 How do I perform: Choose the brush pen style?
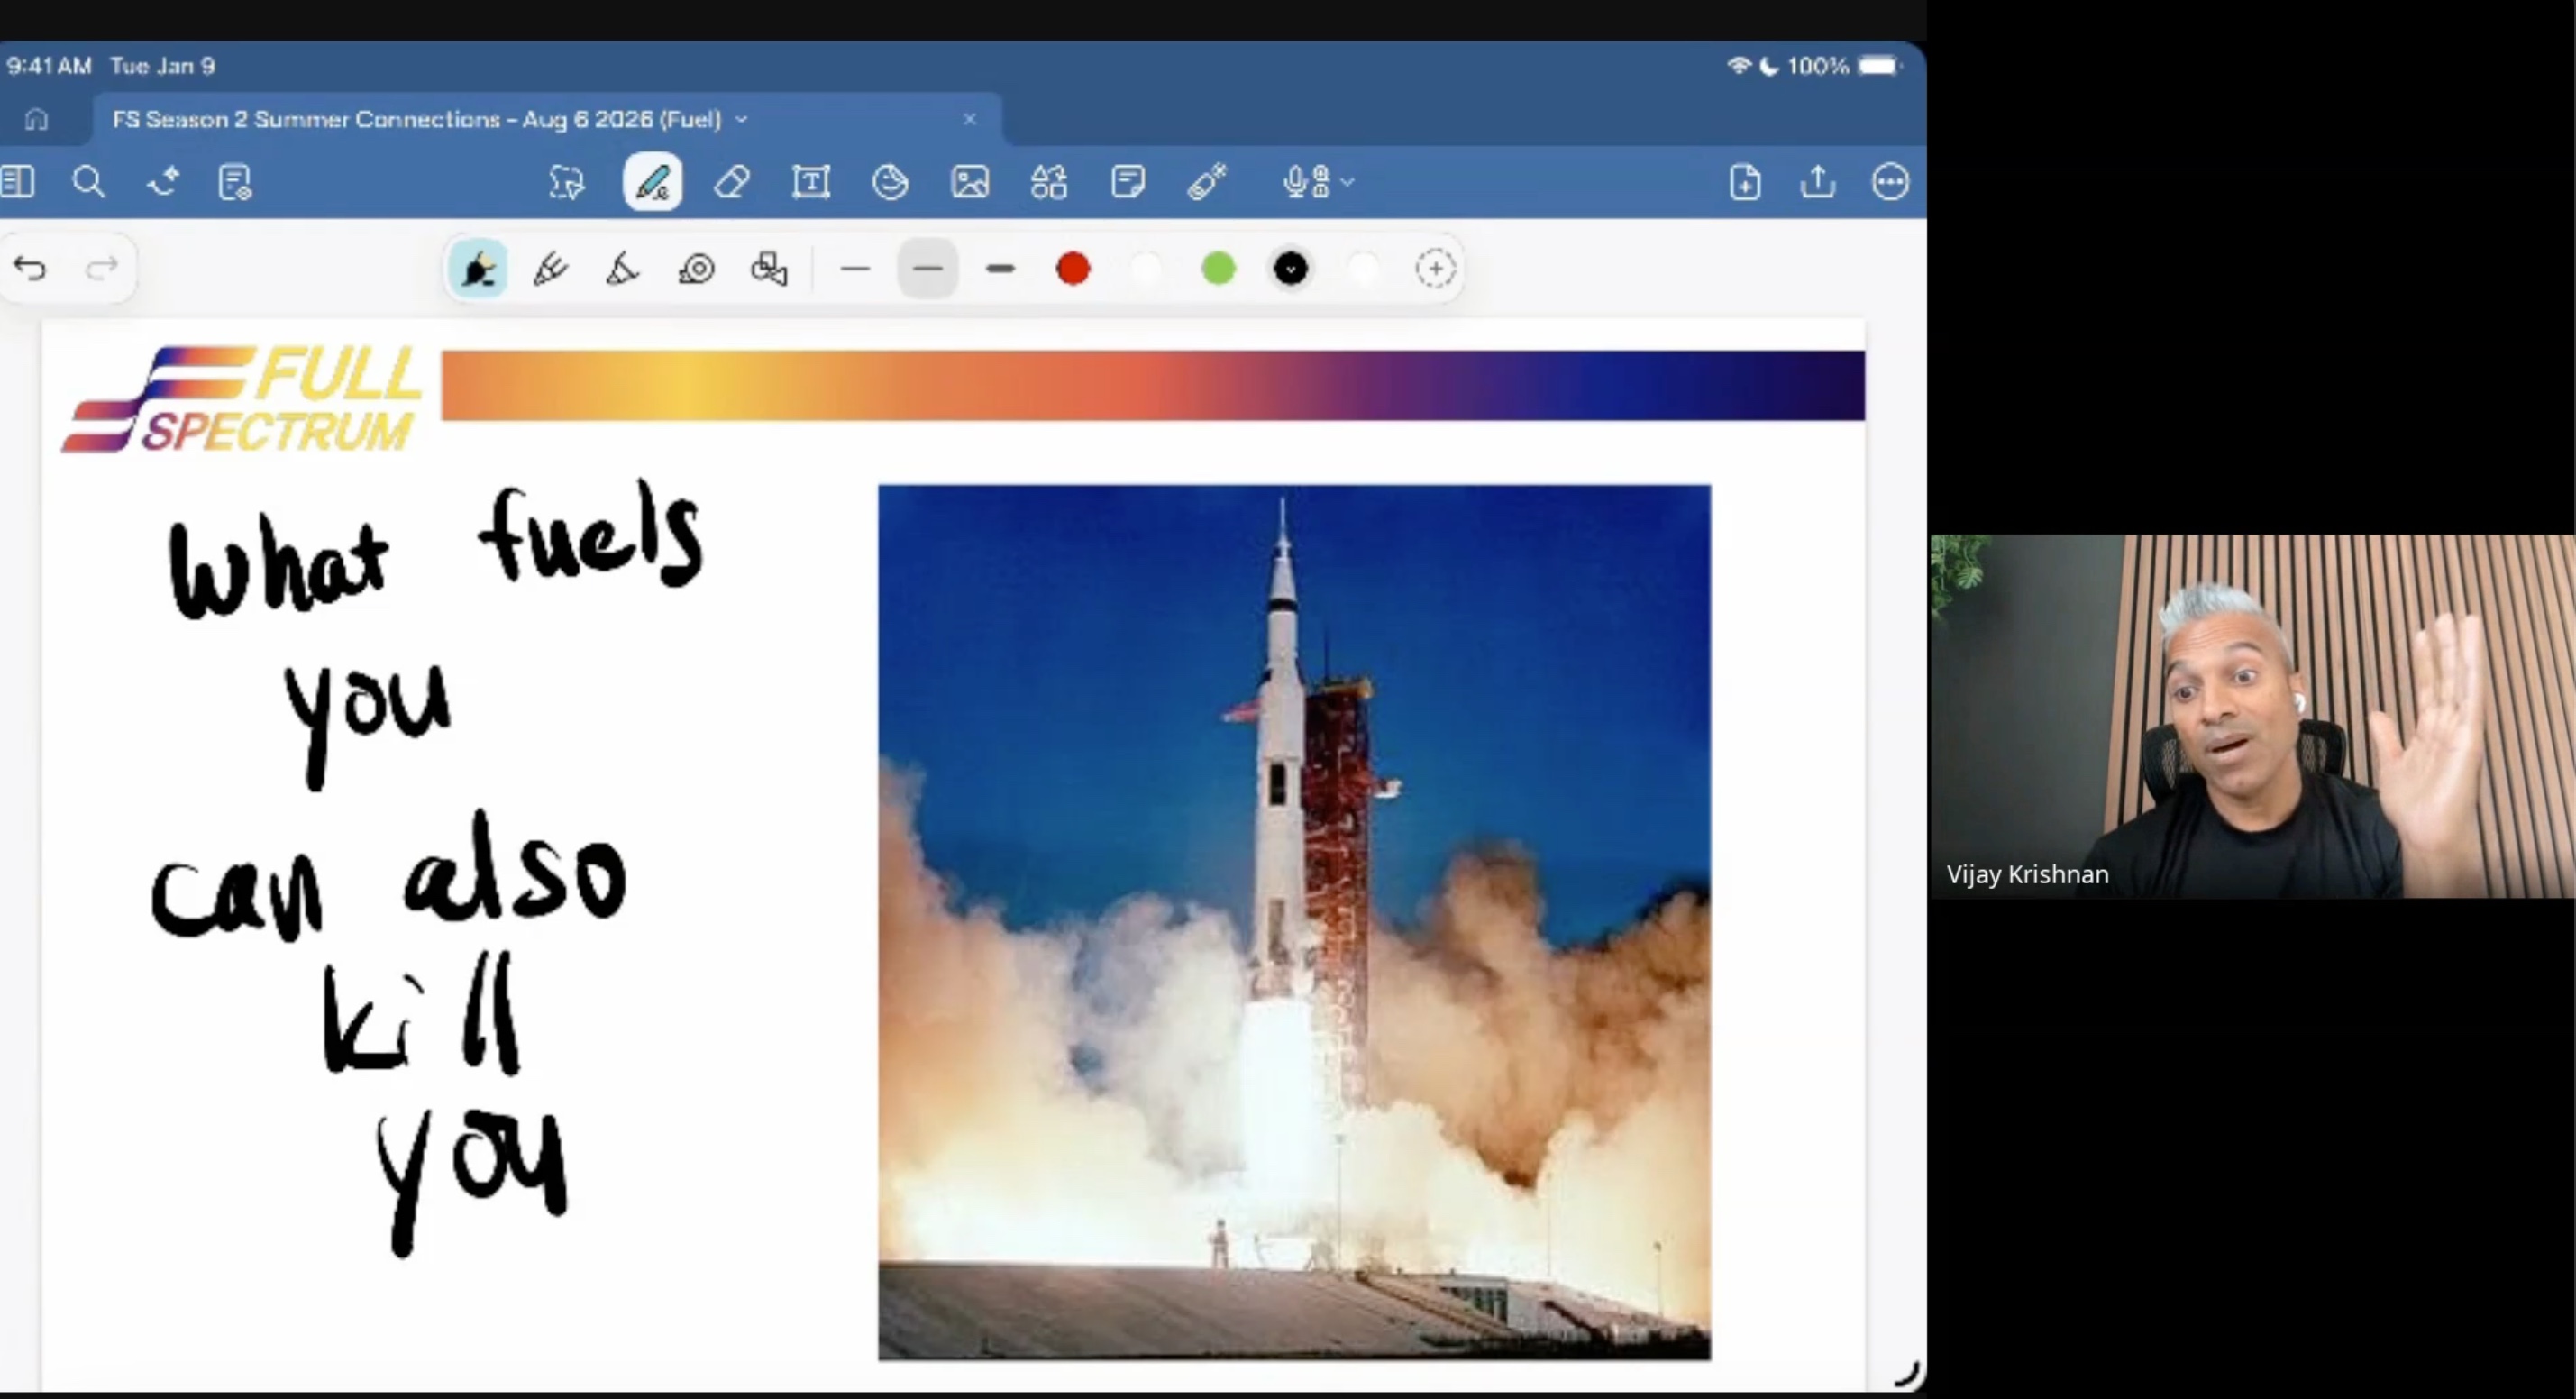pyautogui.click(x=623, y=268)
